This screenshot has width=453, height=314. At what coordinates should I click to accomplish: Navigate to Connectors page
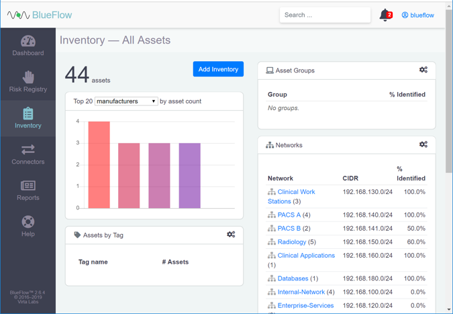click(x=28, y=155)
